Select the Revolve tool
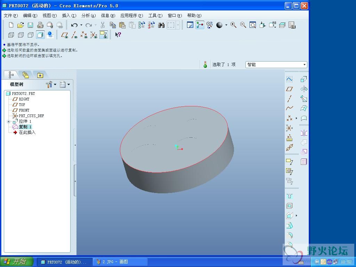356x267 pixels. pyautogui.click(x=304, y=89)
